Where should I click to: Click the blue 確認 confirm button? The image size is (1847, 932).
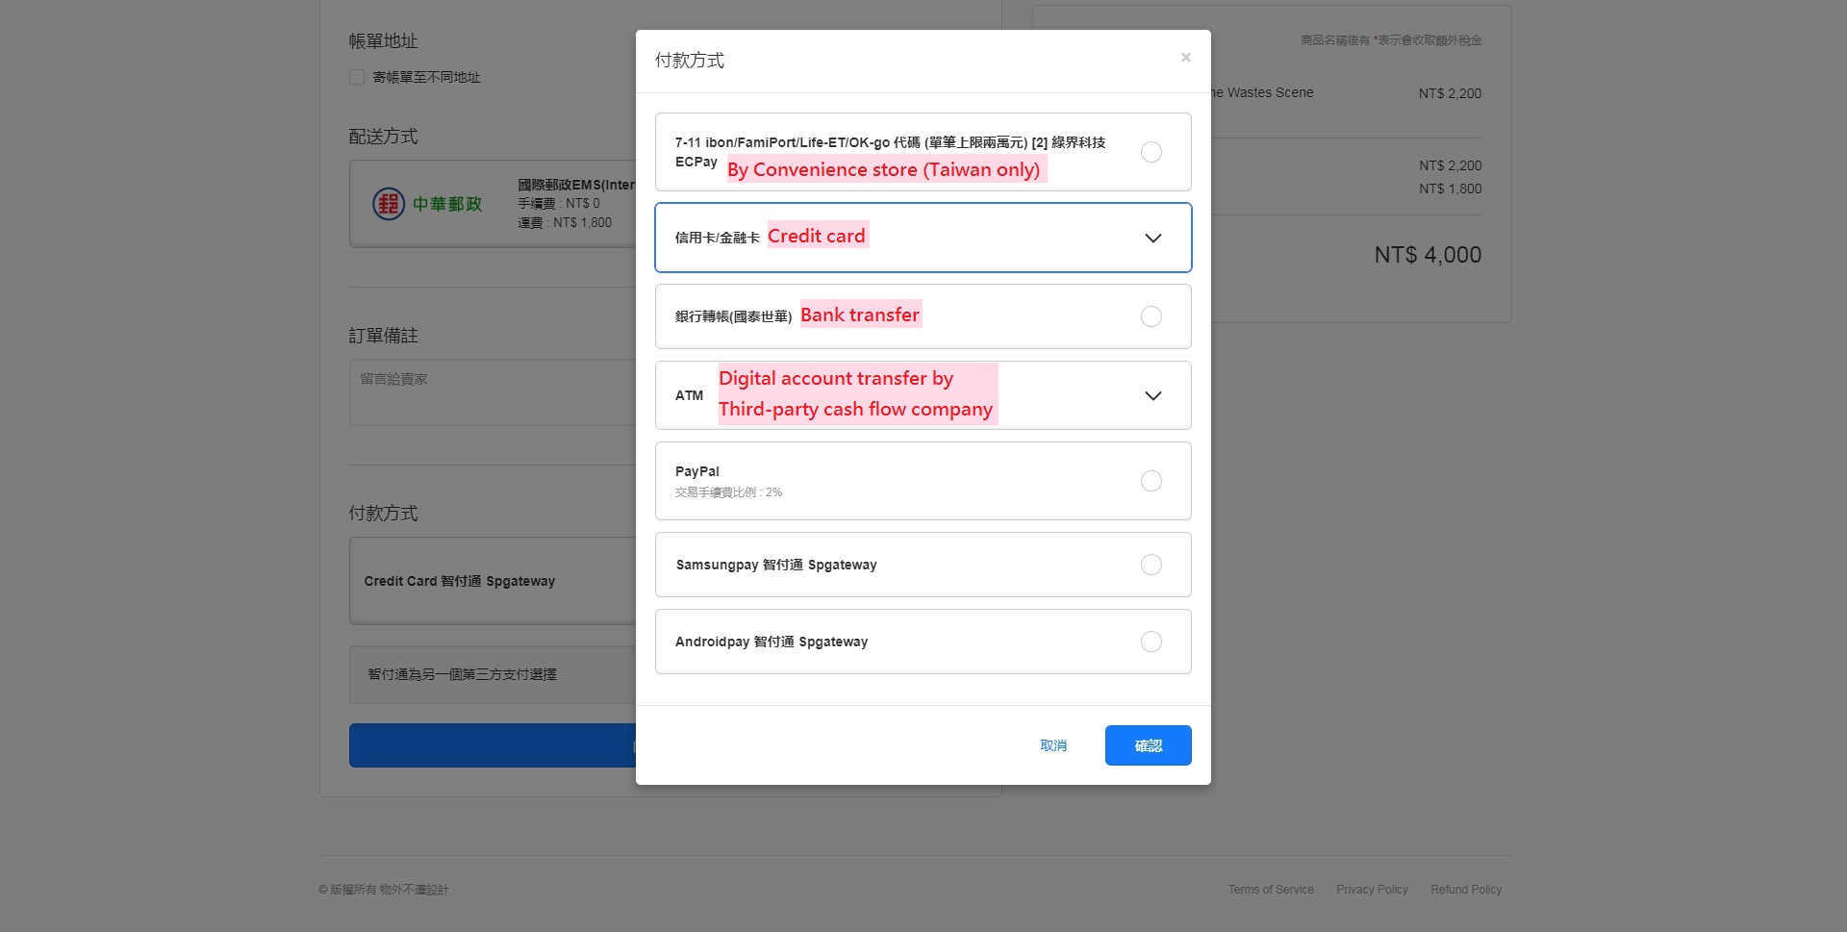[1148, 745]
